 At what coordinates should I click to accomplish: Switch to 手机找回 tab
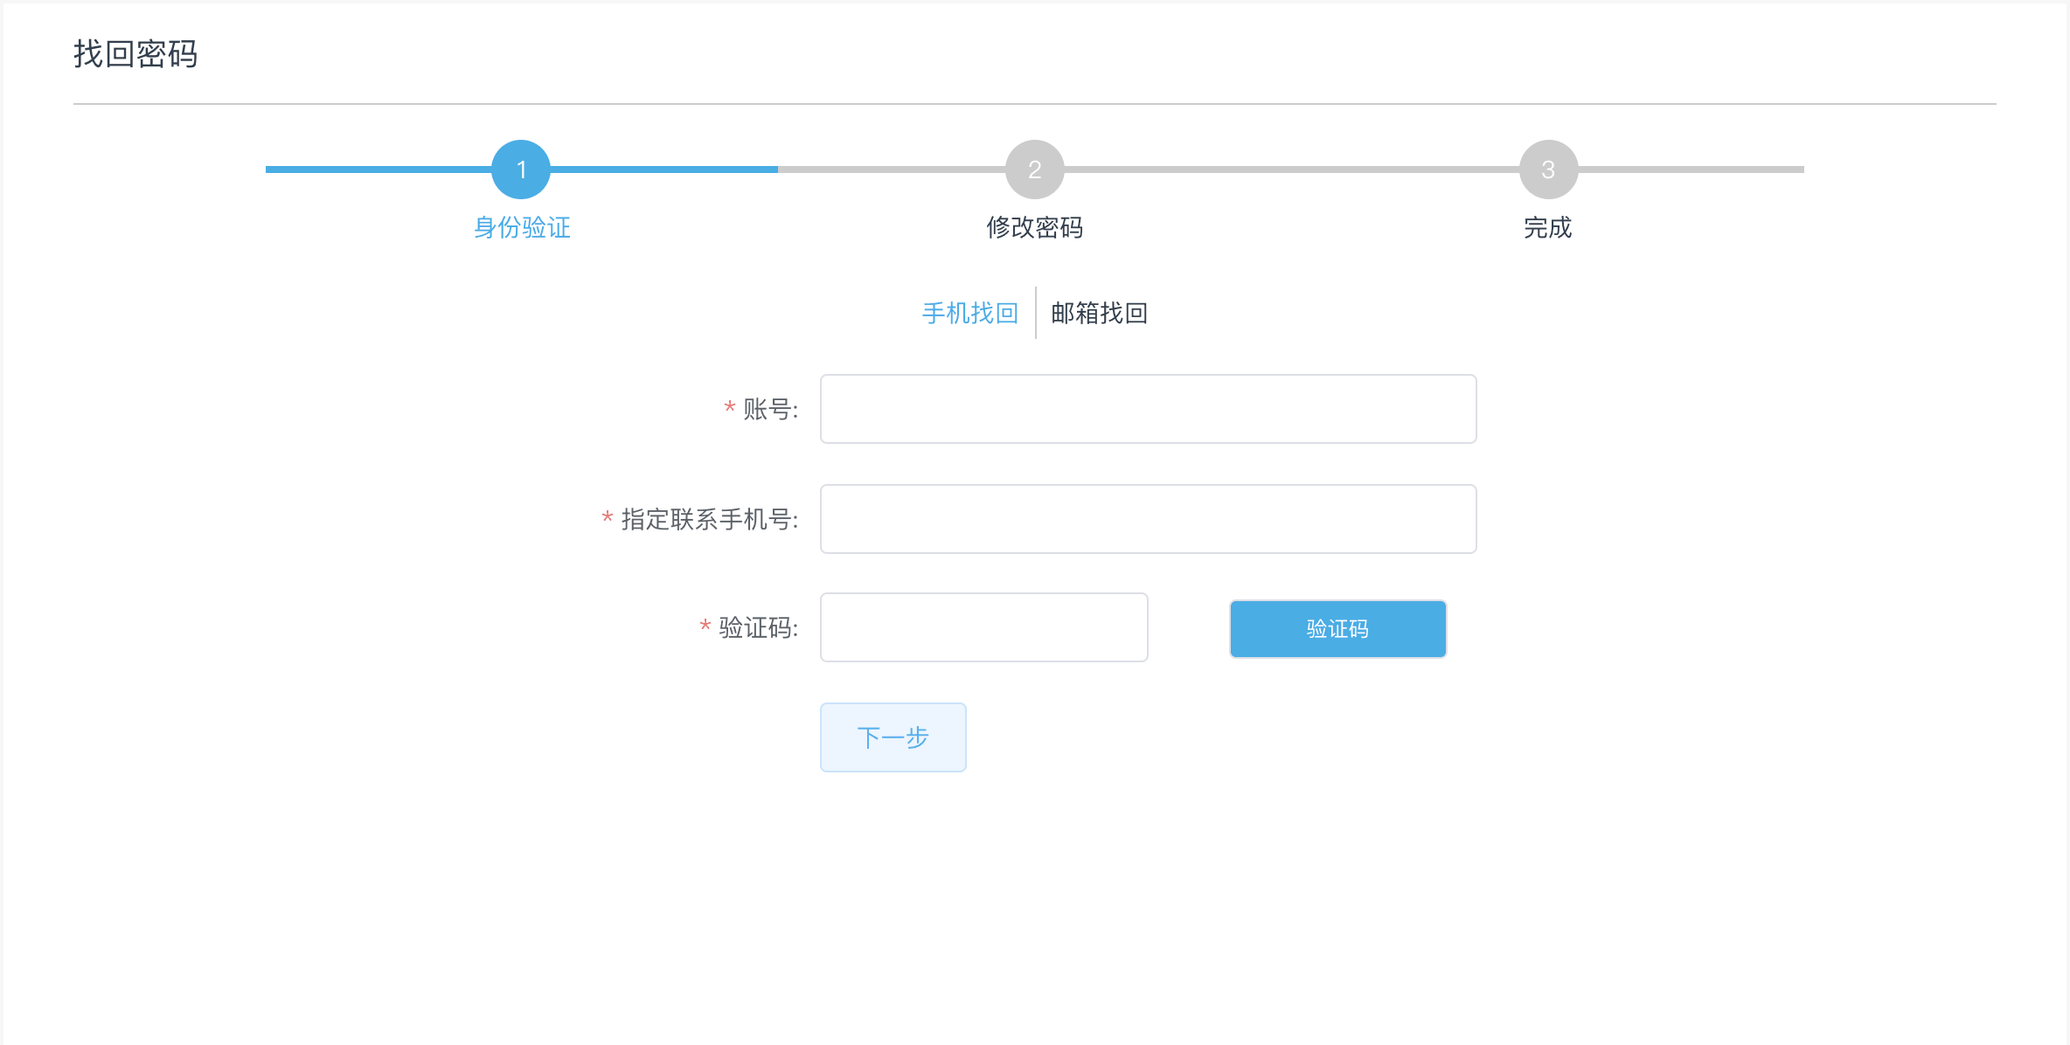969,313
